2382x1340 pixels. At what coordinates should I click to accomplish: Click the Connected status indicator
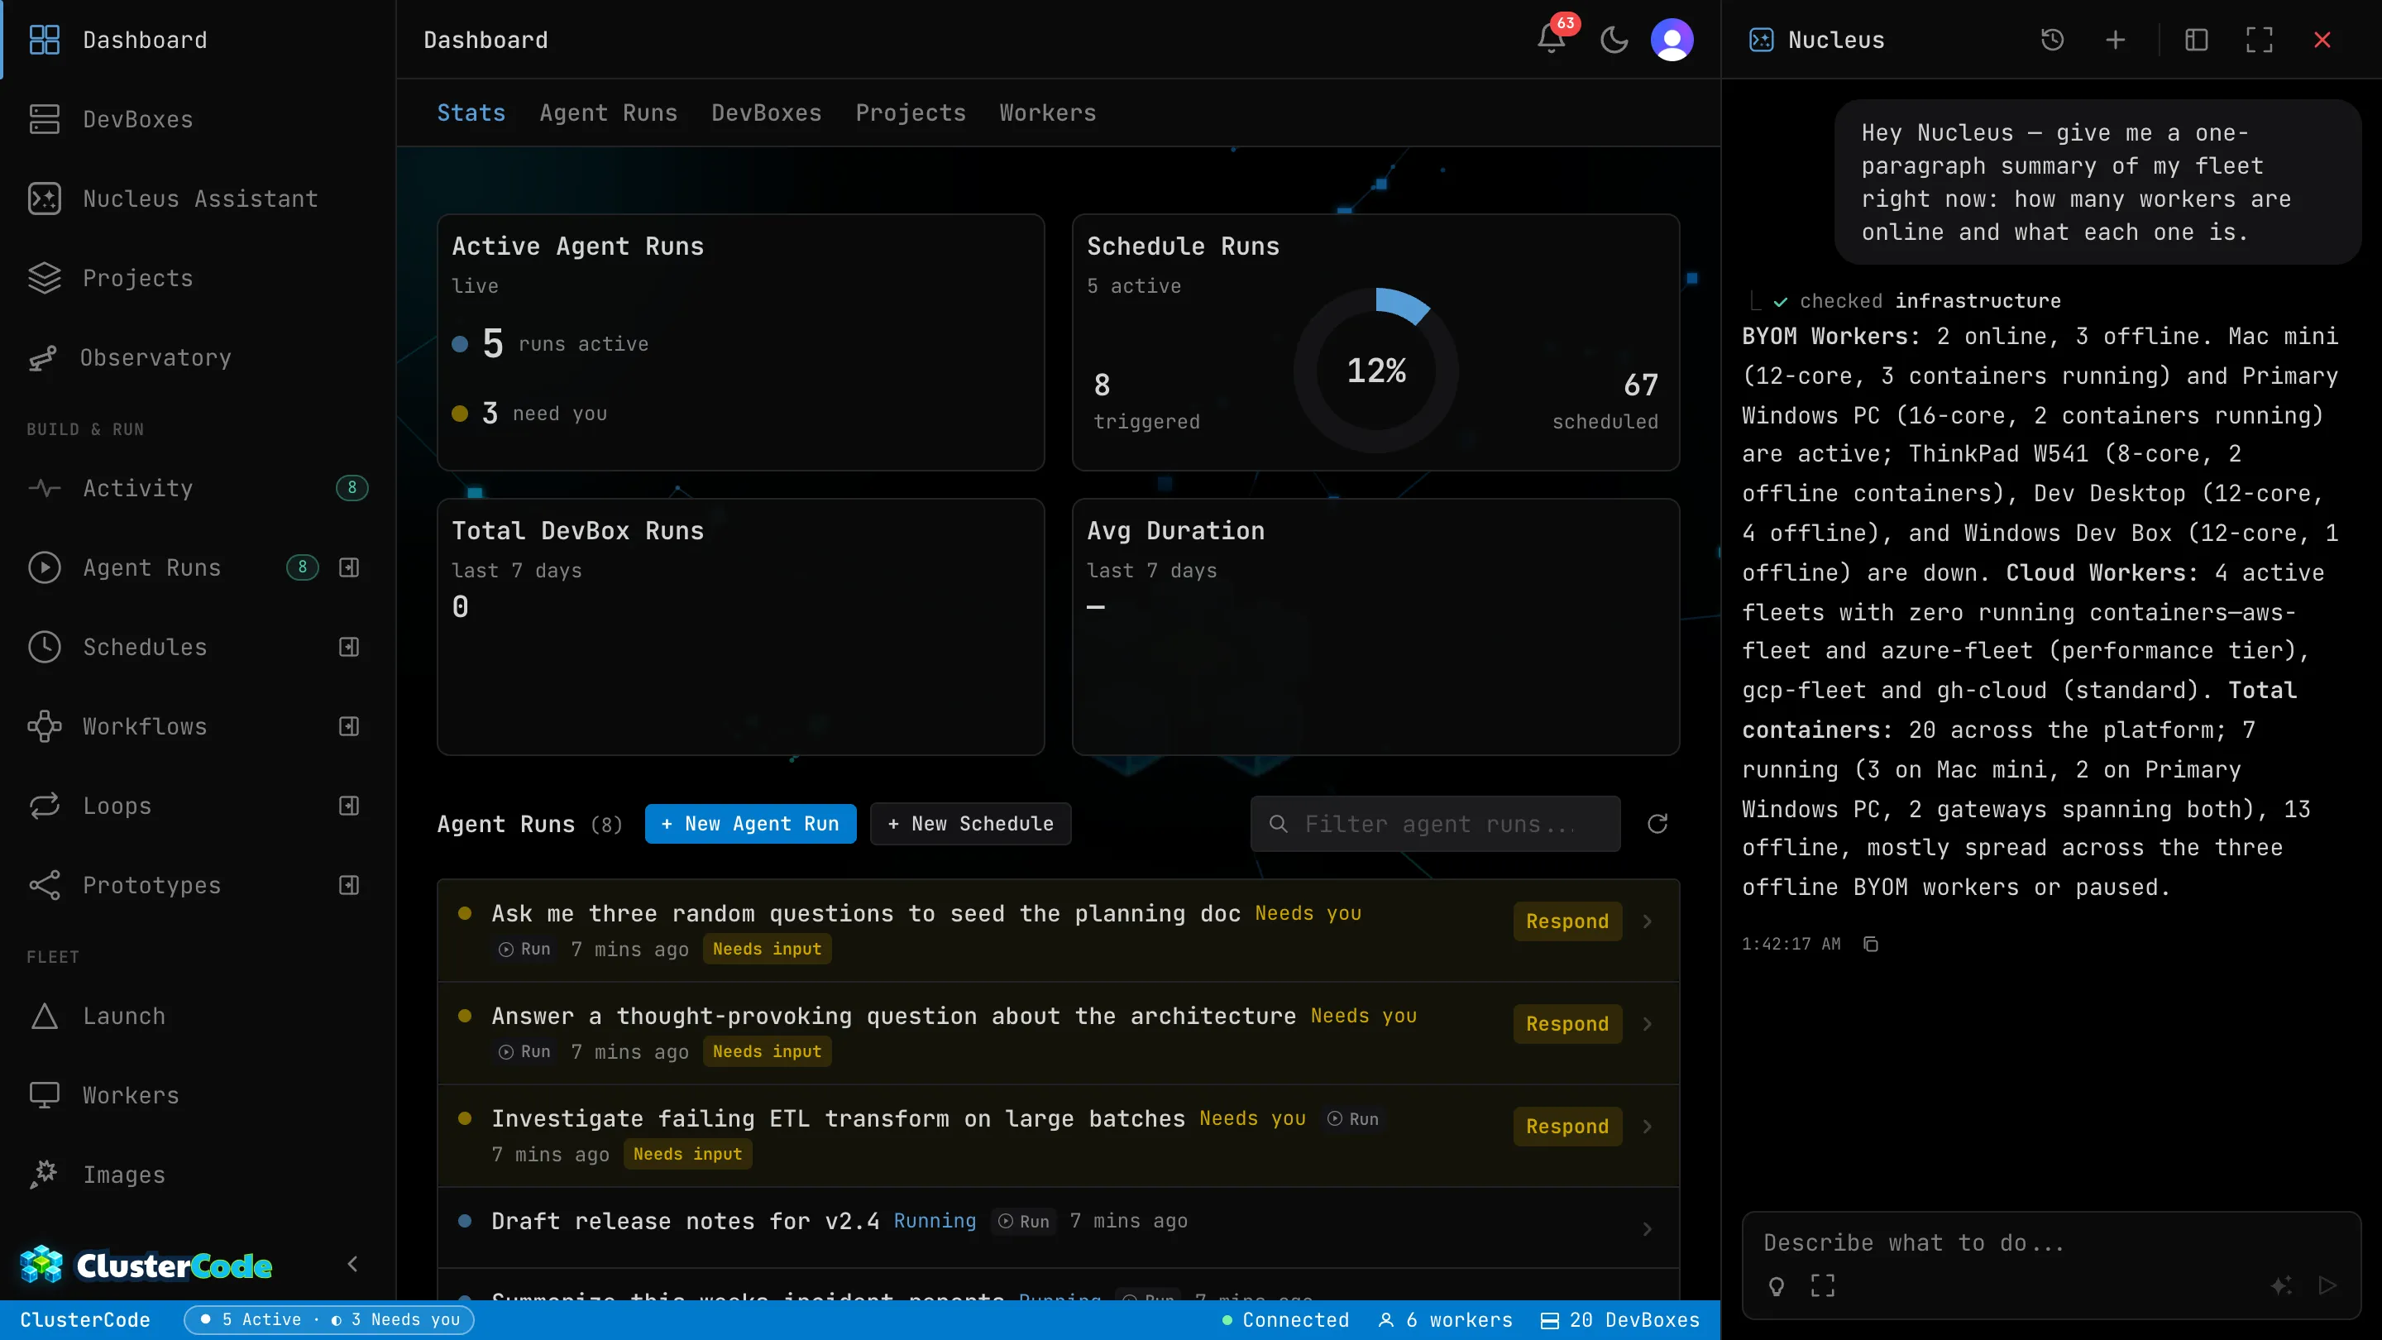click(x=1285, y=1321)
